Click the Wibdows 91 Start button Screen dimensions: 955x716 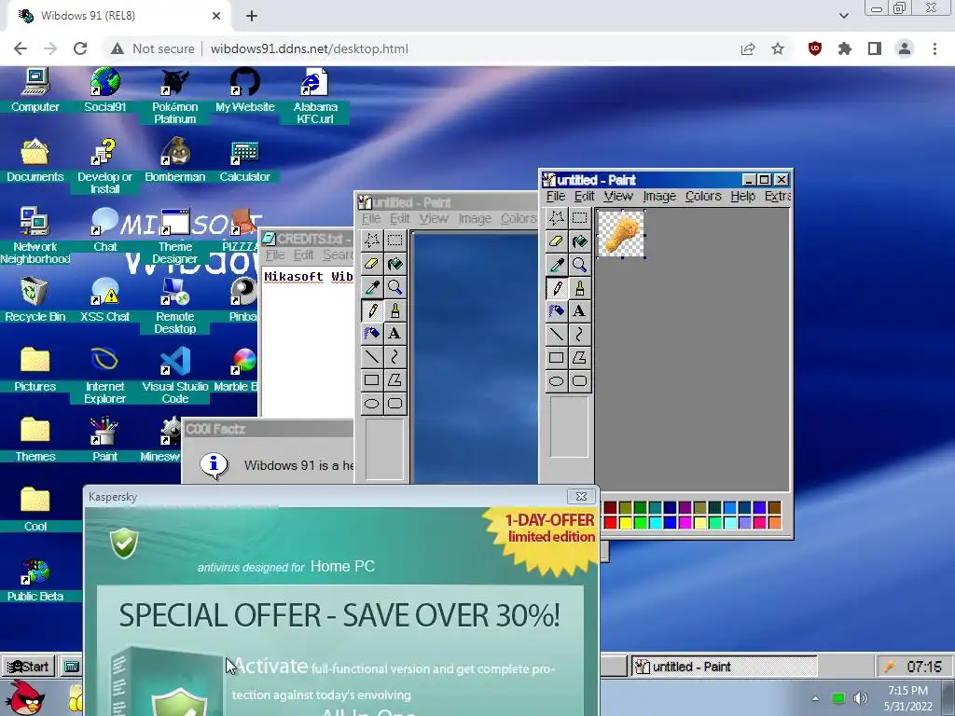pos(28,666)
